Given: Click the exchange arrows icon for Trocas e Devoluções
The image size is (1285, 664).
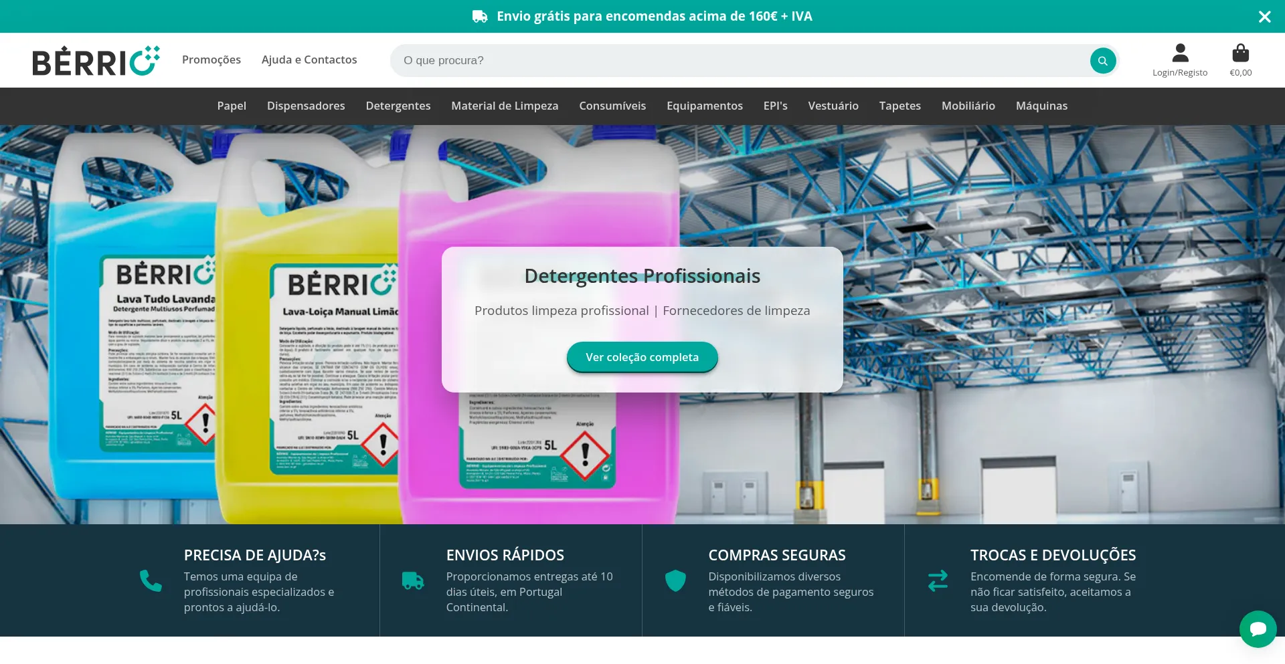Looking at the screenshot, I should (x=938, y=581).
